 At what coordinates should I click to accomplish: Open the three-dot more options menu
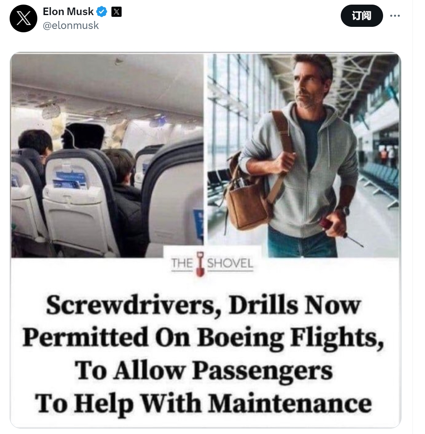point(395,16)
